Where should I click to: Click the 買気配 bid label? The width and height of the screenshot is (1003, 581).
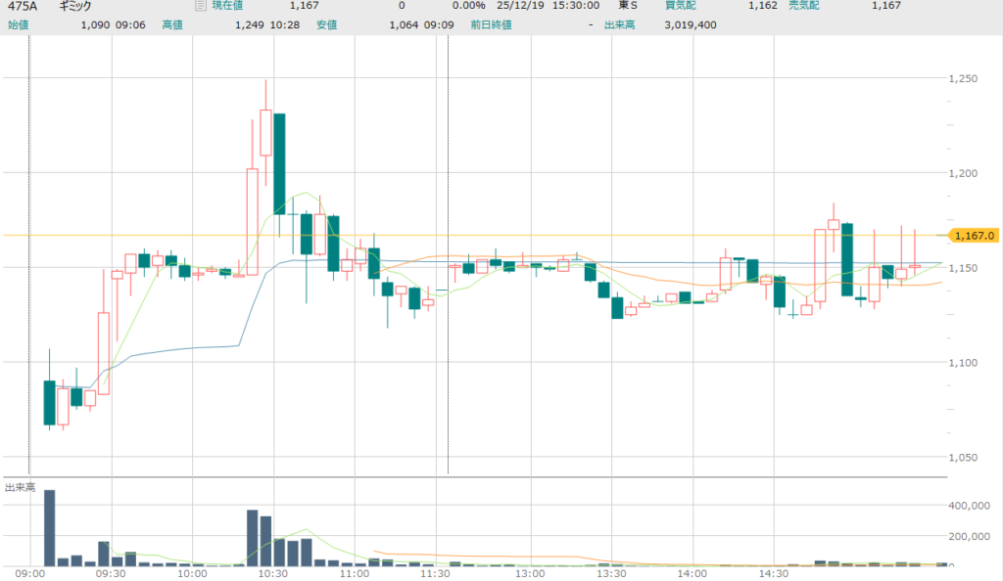pyautogui.click(x=682, y=6)
